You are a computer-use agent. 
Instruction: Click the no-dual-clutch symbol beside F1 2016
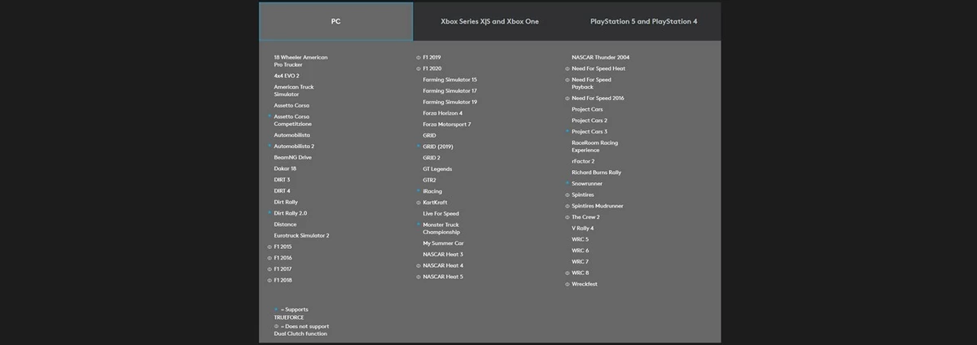[269, 258]
